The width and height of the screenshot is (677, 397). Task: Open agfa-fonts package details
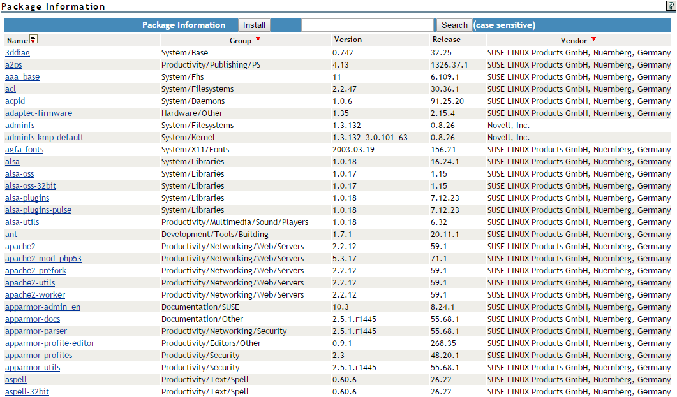click(24, 150)
